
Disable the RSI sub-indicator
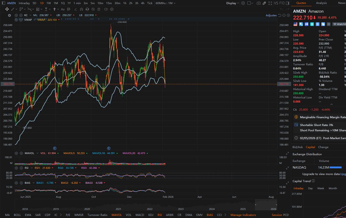point(160,215)
